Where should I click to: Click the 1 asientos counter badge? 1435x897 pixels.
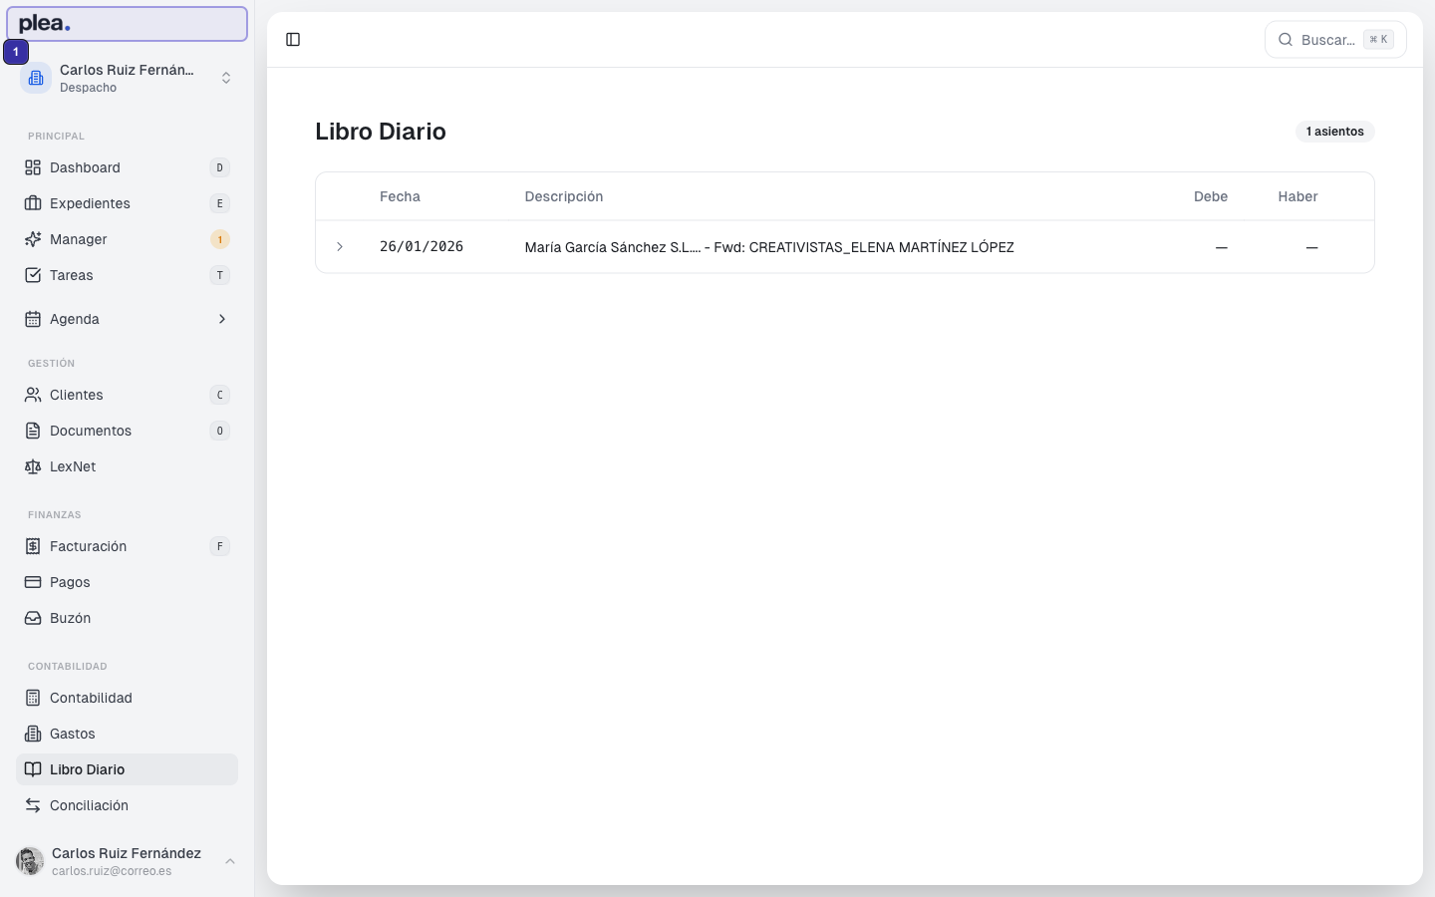[x=1334, y=132]
